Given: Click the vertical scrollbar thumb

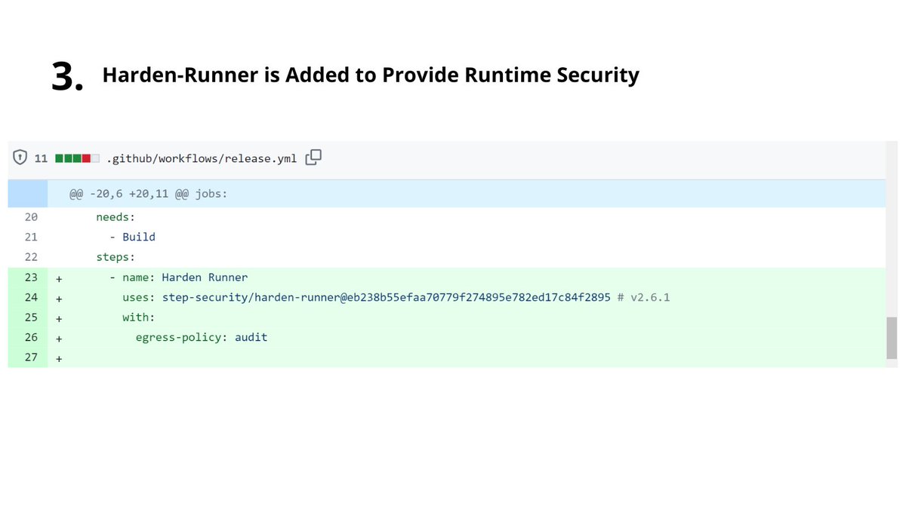Looking at the screenshot, I should [x=892, y=338].
